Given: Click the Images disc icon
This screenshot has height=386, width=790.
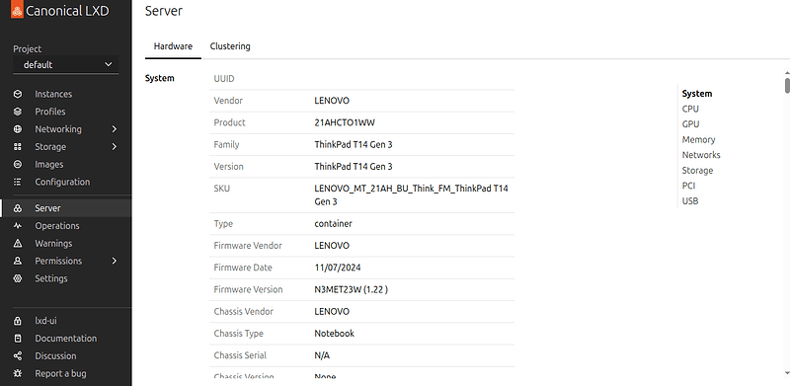Looking at the screenshot, I should click(x=18, y=164).
